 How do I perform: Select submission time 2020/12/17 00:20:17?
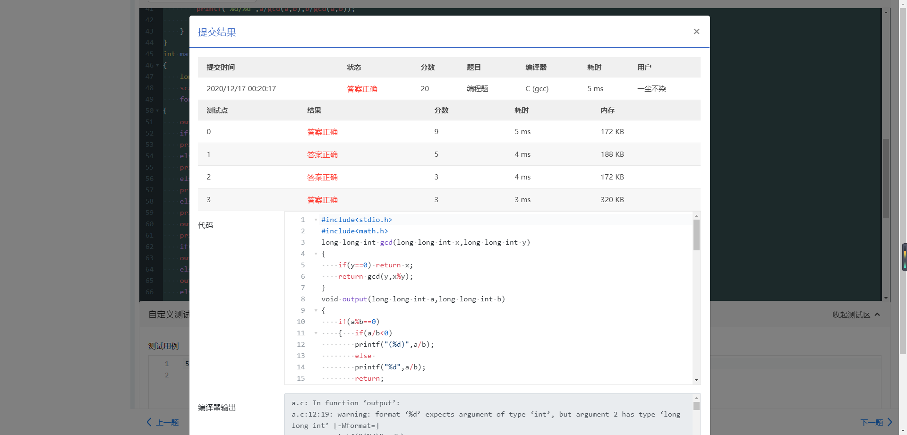241,89
